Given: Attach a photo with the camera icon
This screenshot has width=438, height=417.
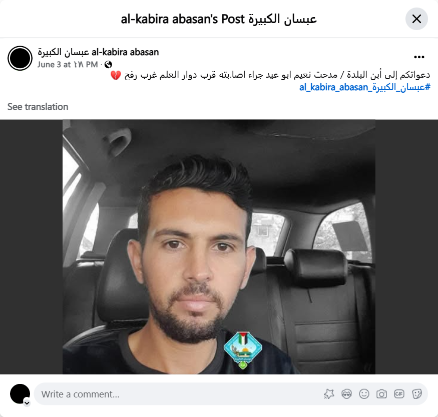Looking at the screenshot, I should tap(381, 394).
